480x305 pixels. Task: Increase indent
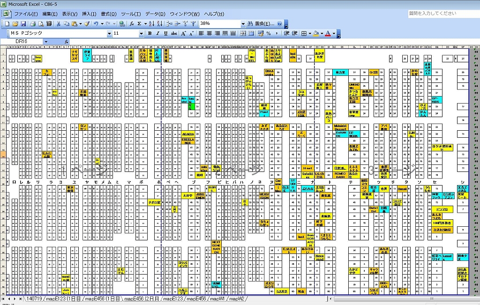click(x=294, y=33)
